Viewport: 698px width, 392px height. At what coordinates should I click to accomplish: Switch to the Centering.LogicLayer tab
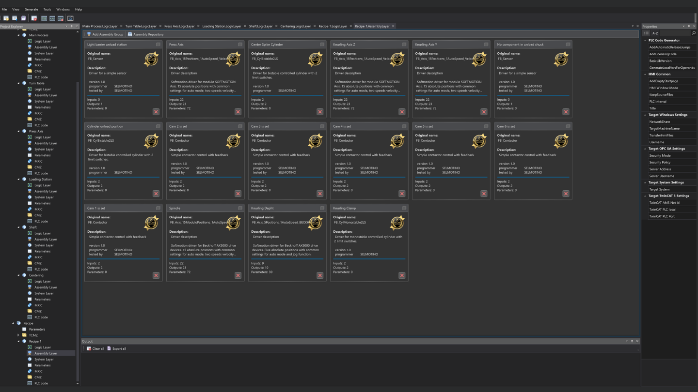[296, 26]
